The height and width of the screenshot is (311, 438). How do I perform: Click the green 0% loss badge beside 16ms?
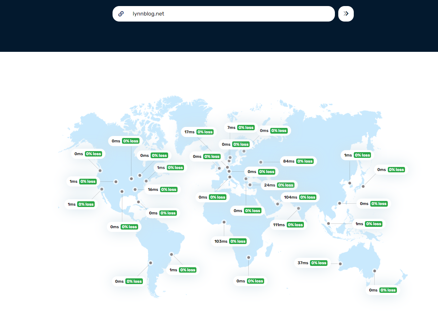pos(169,189)
